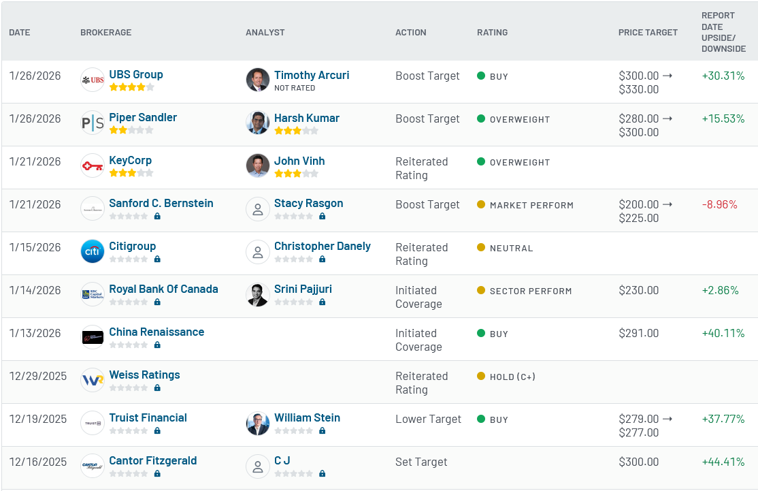Click lock icon under Royal Bank Of Canada
Viewport: 758px width, 491px height.
pyautogui.click(x=157, y=302)
